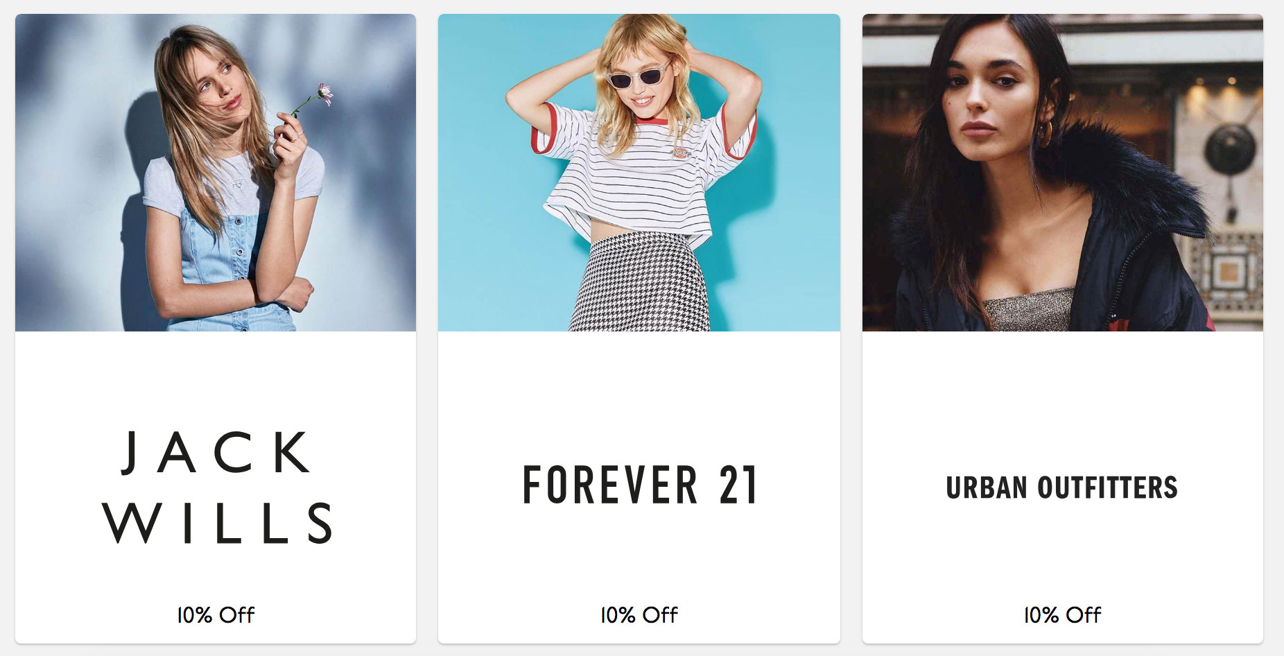Select the 10% Off text under Jack Wills
The image size is (1284, 656).
coord(216,615)
